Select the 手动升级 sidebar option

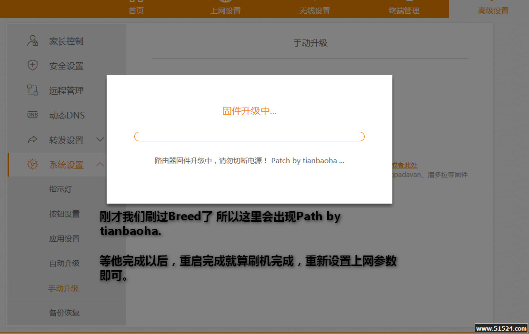pyautogui.click(x=63, y=288)
